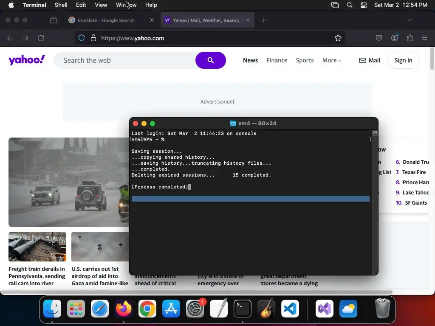Click the Sign in button
This screenshot has height=326, width=435.
point(404,60)
